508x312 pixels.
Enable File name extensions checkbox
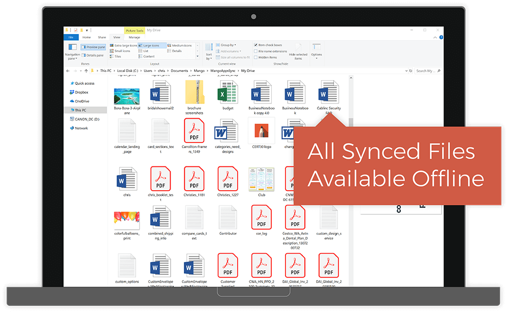tap(256, 51)
